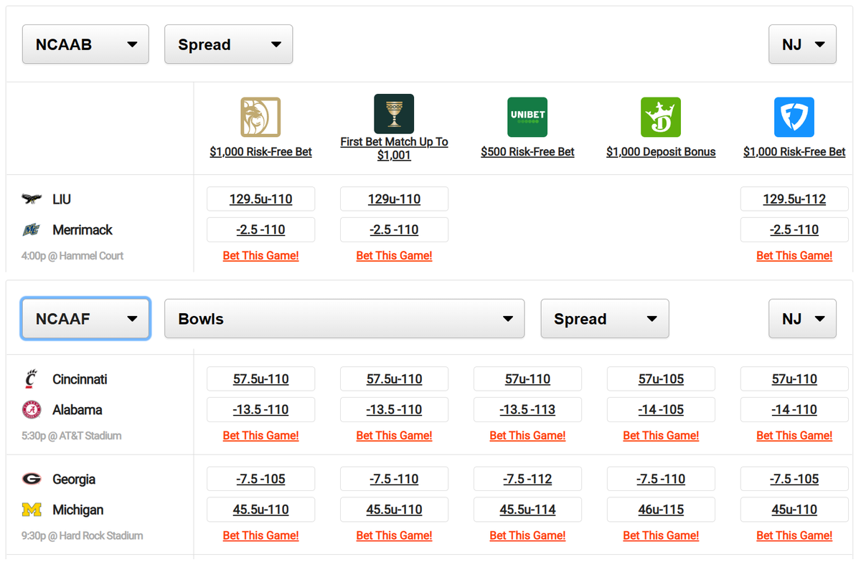Viewport: 861px width, 577px height.
Task: Click the Alabama team name
Action: click(x=77, y=410)
